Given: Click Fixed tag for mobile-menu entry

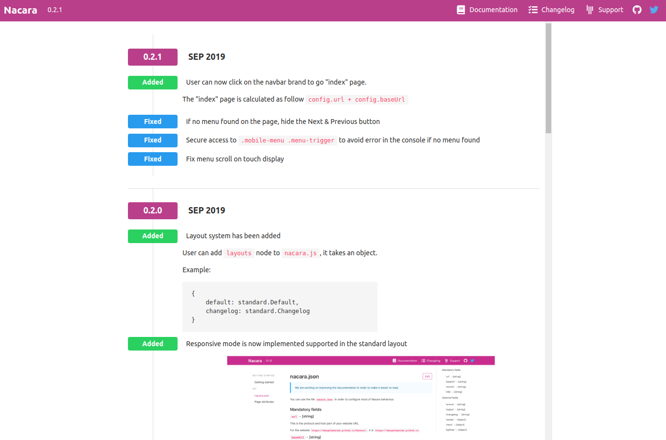Looking at the screenshot, I should coord(153,140).
